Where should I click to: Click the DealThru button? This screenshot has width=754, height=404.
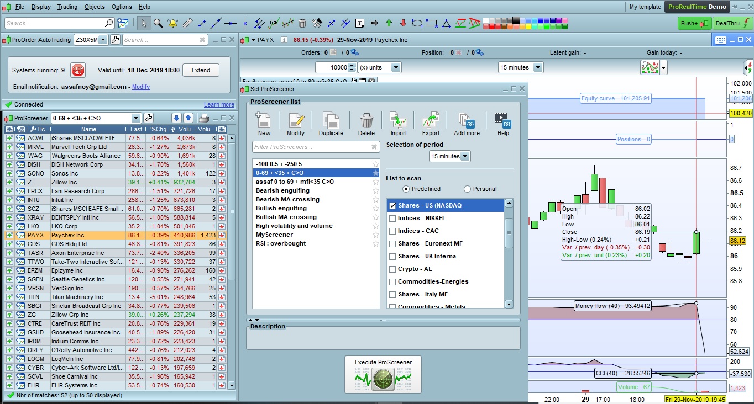click(731, 23)
